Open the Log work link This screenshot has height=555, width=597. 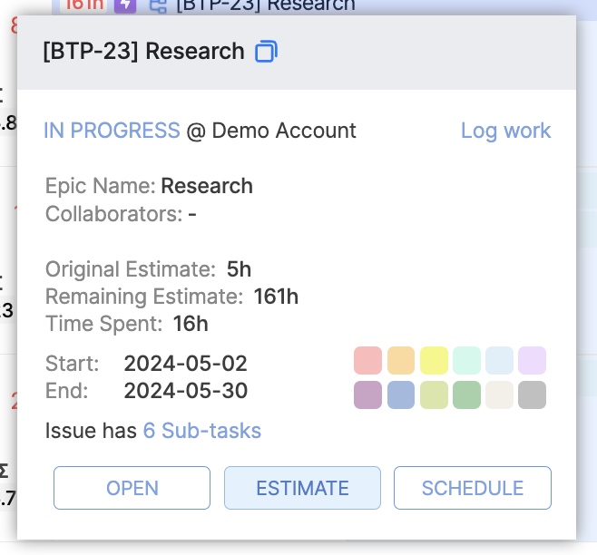[505, 131]
